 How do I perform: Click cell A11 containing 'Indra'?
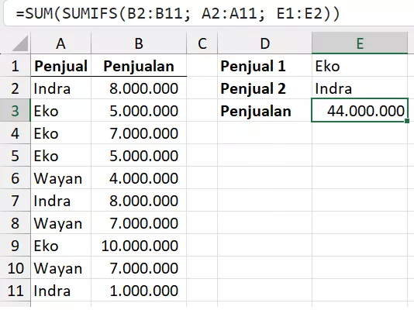60,290
